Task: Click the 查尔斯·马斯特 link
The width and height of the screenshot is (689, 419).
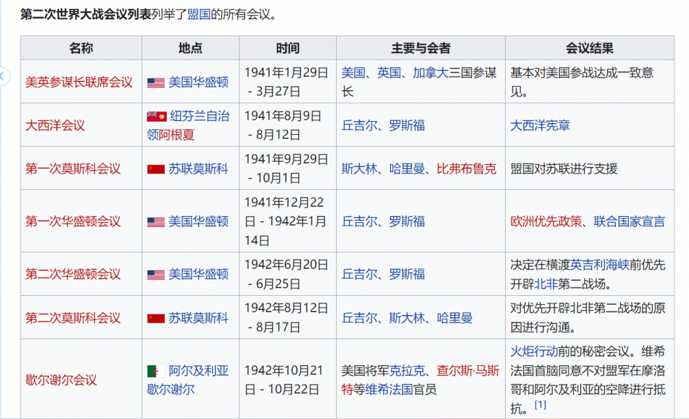Action: pos(473,371)
